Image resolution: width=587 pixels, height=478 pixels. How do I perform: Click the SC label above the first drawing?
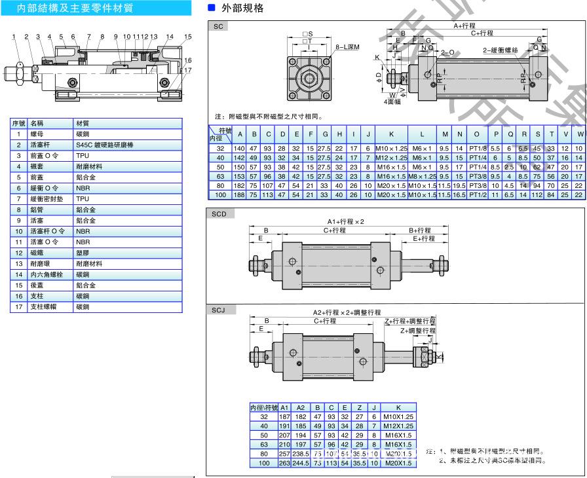218,27
